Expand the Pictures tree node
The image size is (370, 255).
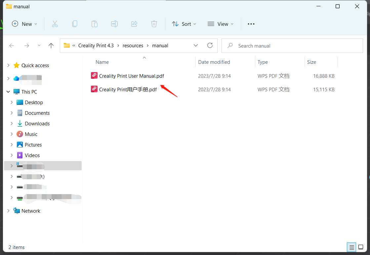coord(12,145)
